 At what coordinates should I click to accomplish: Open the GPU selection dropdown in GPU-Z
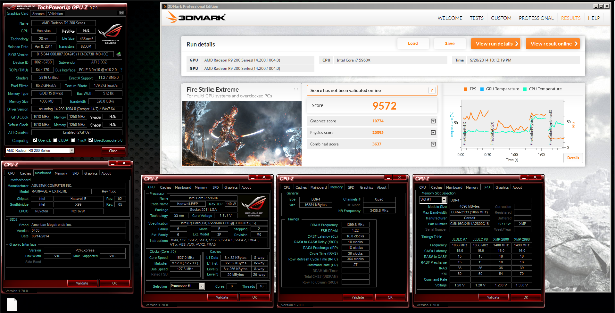coord(72,150)
